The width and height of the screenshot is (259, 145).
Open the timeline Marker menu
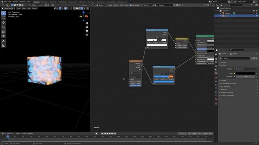click(31, 134)
